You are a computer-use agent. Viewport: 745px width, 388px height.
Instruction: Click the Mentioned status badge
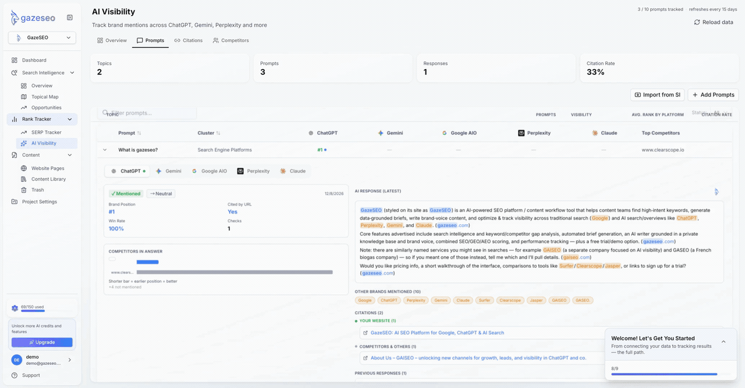pyautogui.click(x=126, y=194)
